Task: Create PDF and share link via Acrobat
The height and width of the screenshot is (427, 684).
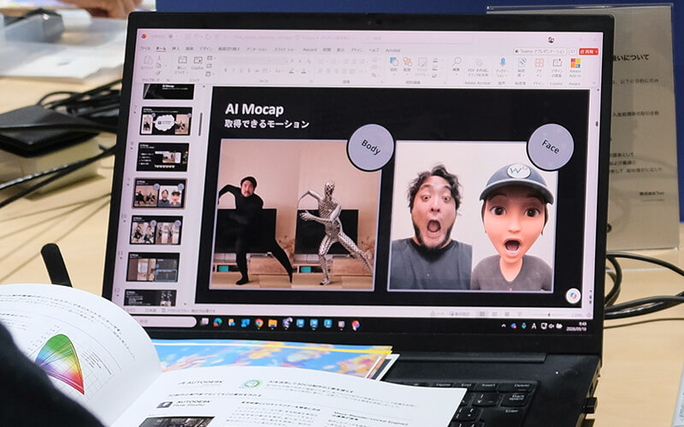Action: (478, 67)
